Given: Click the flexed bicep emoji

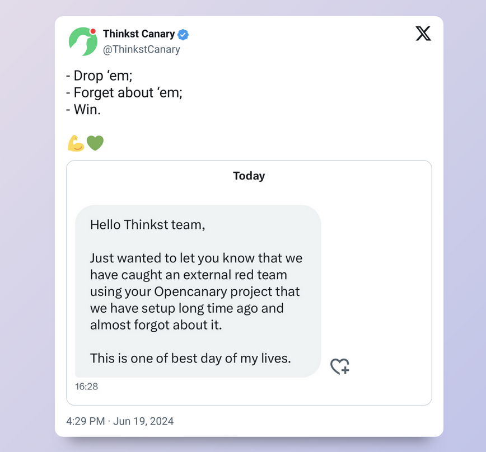Looking at the screenshot, I should pos(76,143).
